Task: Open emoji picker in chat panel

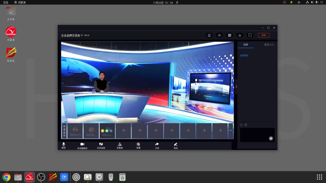Action: click(241, 125)
